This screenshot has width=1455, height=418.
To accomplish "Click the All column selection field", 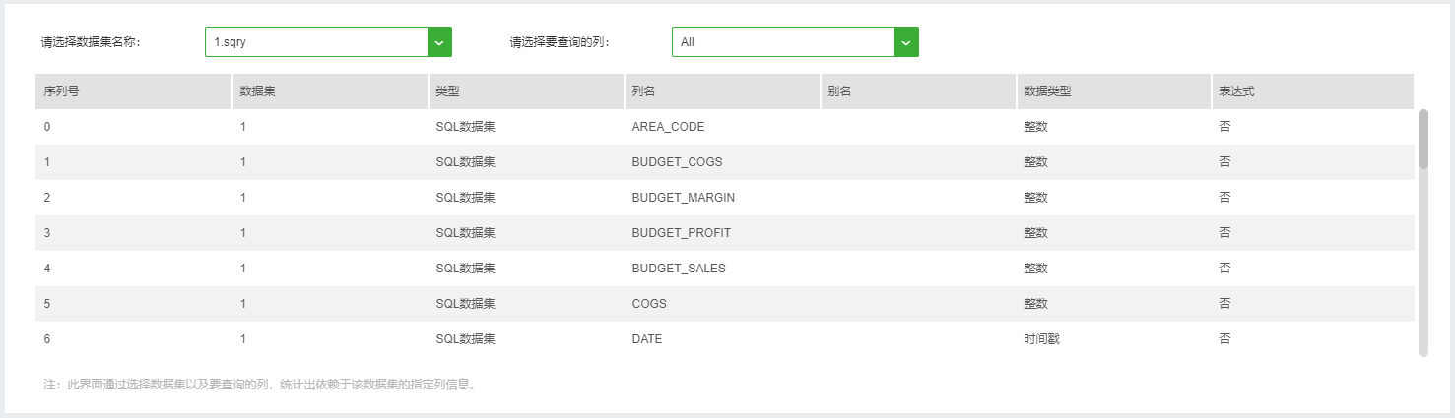I will (783, 42).
